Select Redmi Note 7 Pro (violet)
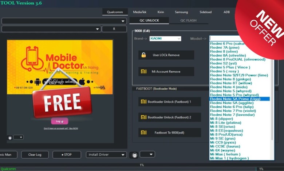Screen dimensions: 284x171 tap(233, 111)
